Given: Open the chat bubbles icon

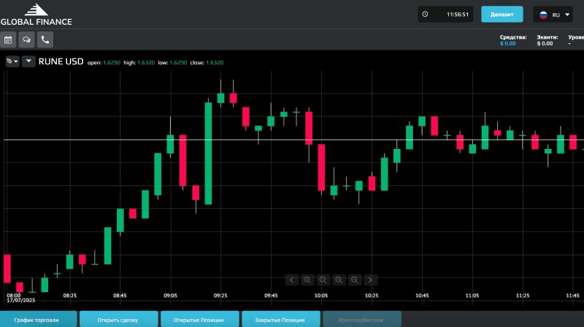Looking at the screenshot, I should click(x=26, y=40).
